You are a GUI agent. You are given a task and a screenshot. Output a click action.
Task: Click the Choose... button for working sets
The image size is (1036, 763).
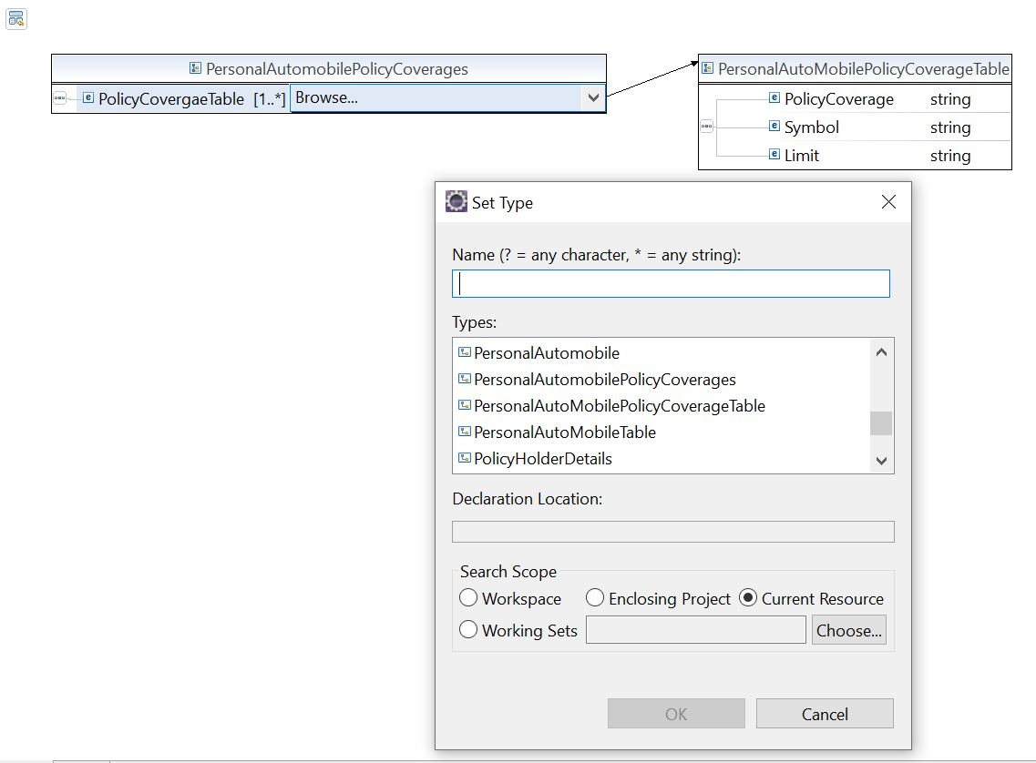[849, 630]
